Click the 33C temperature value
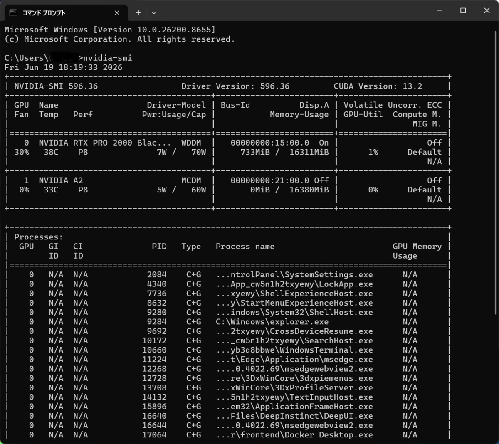Screen dimensions: 499x444 (x=51, y=190)
